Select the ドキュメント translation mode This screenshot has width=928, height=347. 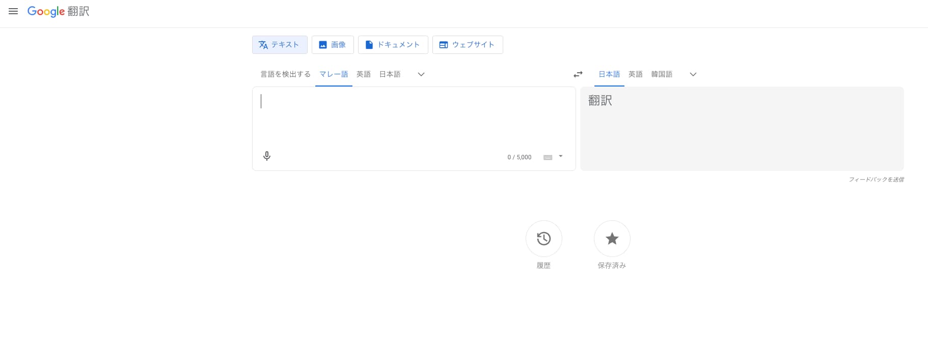point(393,45)
